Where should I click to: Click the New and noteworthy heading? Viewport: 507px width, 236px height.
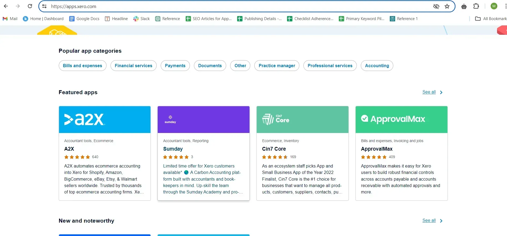click(86, 221)
